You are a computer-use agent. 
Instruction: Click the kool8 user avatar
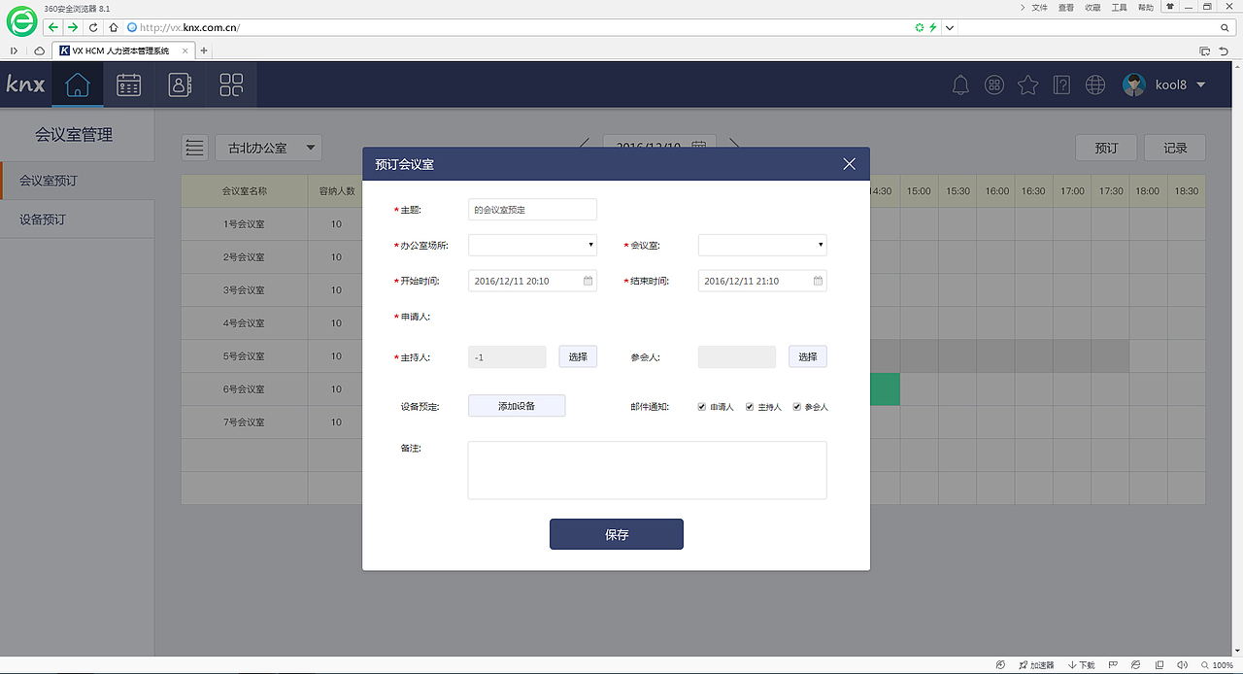pyautogui.click(x=1134, y=85)
